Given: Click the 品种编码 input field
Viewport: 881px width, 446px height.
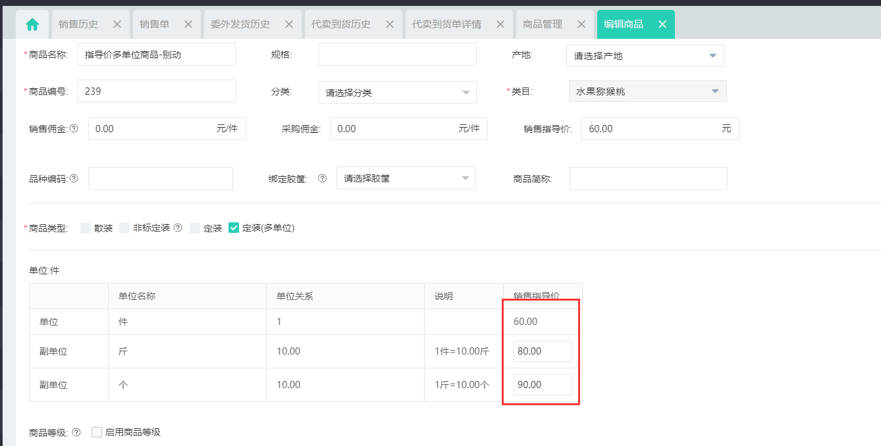Looking at the screenshot, I should 161,178.
